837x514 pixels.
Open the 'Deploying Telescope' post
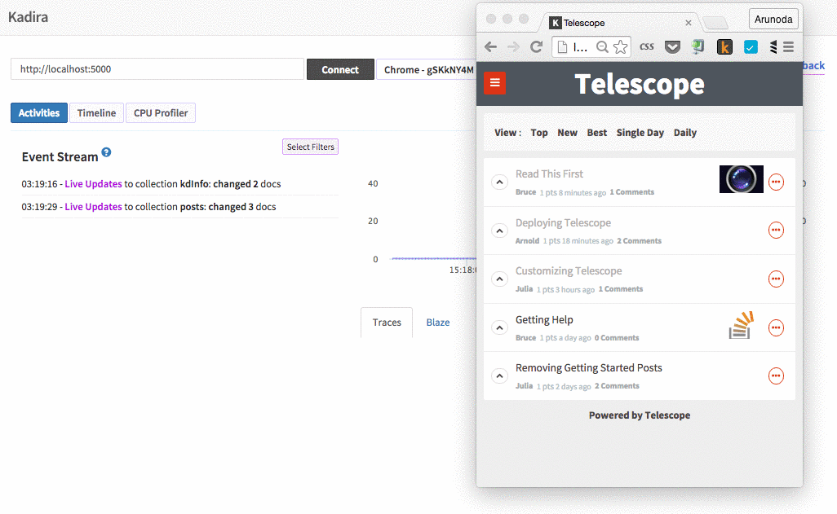(563, 223)
